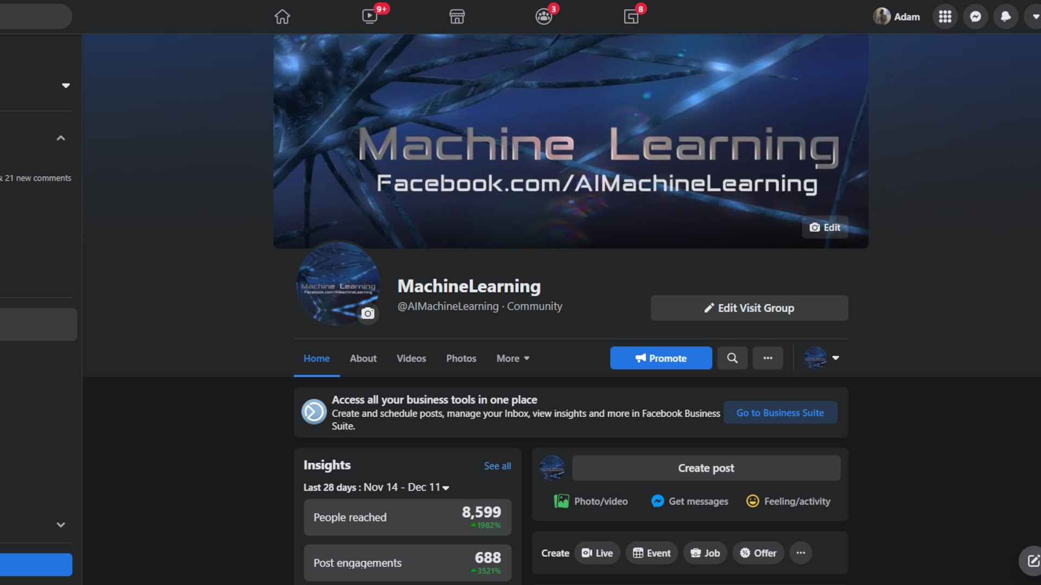Image resolution: width=1041 pixels, height=585 pixels.
Task: Open the nine-dot menu grid
Action: pyautogui.click(x=945, y=16)
